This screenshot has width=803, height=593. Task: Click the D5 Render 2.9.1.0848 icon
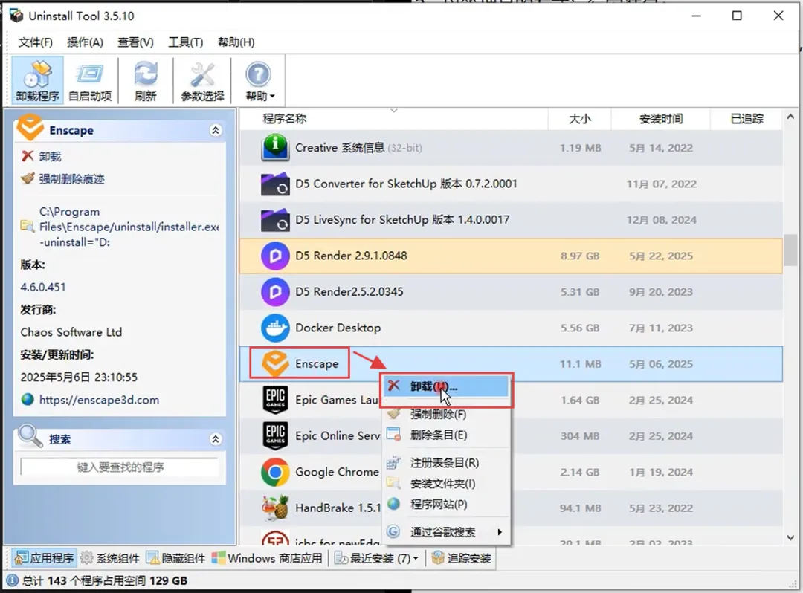click(275, 256)
